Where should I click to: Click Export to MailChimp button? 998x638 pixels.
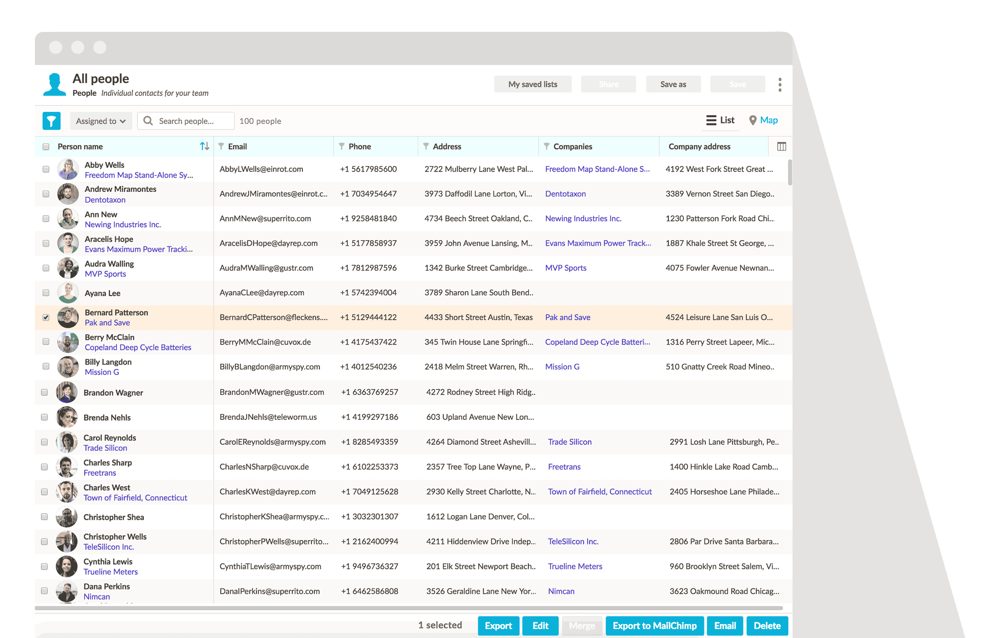(655, 626)
